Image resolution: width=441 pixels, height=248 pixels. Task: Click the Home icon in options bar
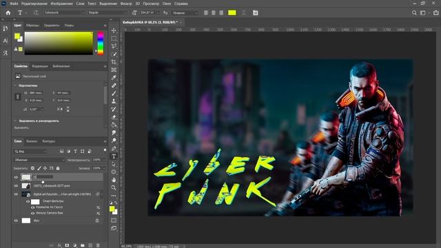(8, 12)
